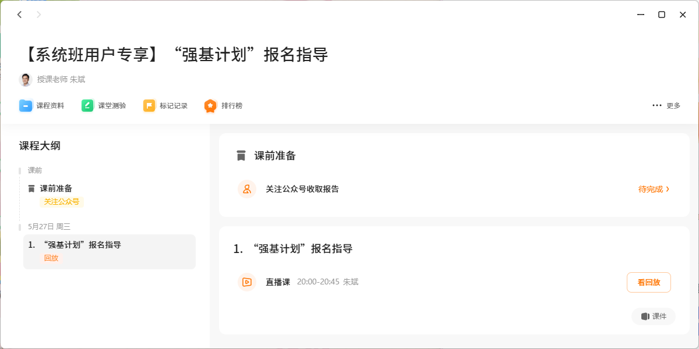The height and width of the screenshot is (349, 699).
Task: Open the 排行榜 leaderboard icon
Action: pyautogui.click(x=210, y=105)
